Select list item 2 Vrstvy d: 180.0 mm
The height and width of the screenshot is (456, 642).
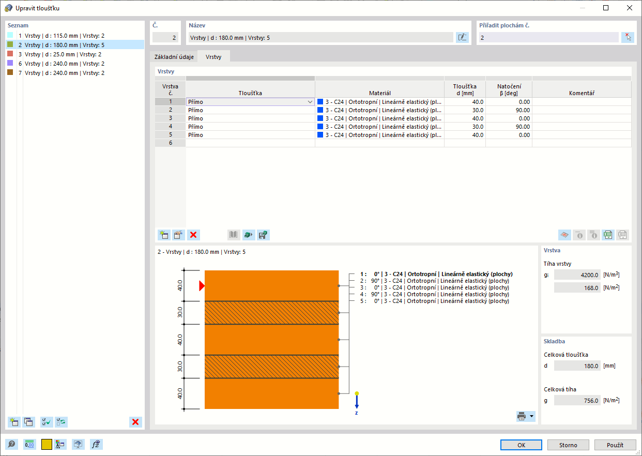pos(75,45)
